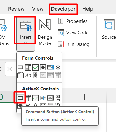Click Run Dialog
Viewport: 116px width, 132px height.
point(74,44)
